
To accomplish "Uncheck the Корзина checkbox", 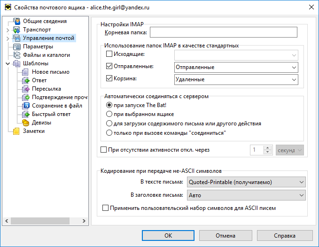I will pos(109,79).
